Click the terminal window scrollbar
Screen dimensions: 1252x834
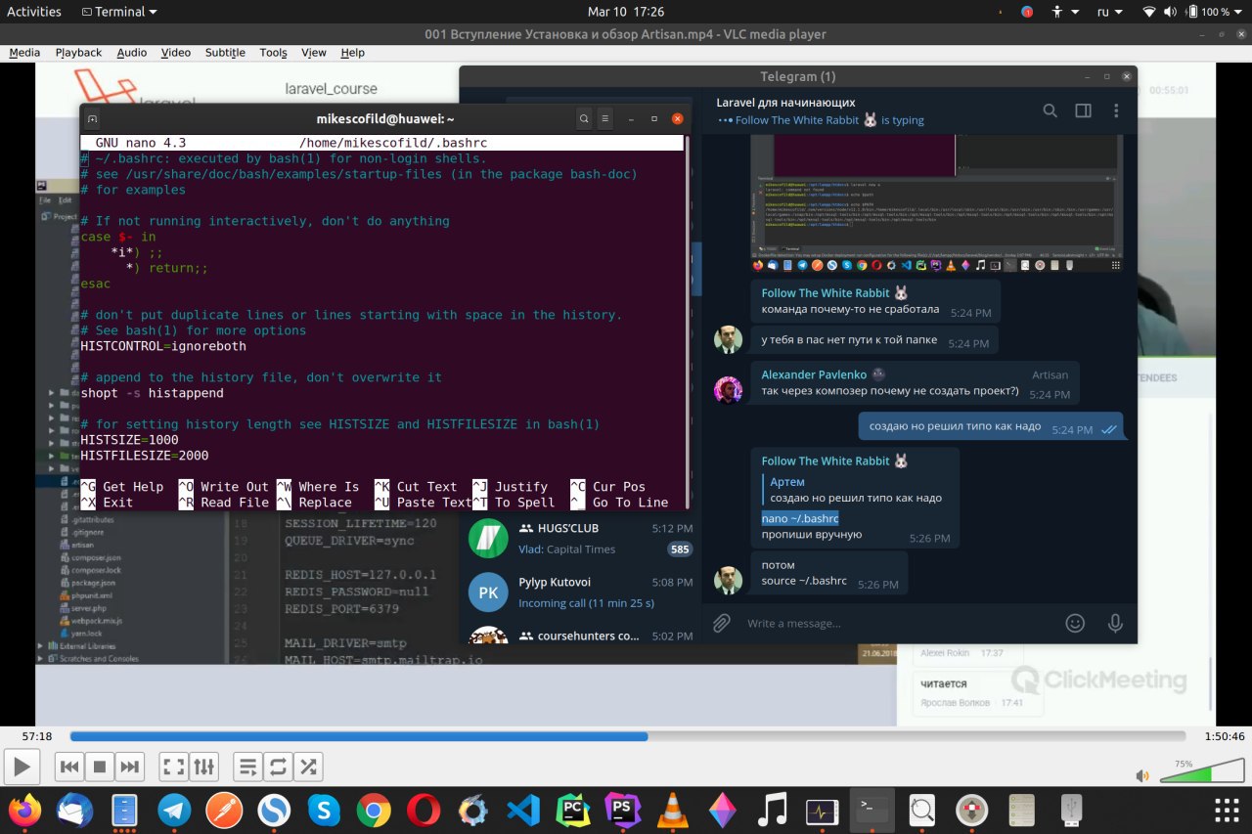(x=687, y=323)
